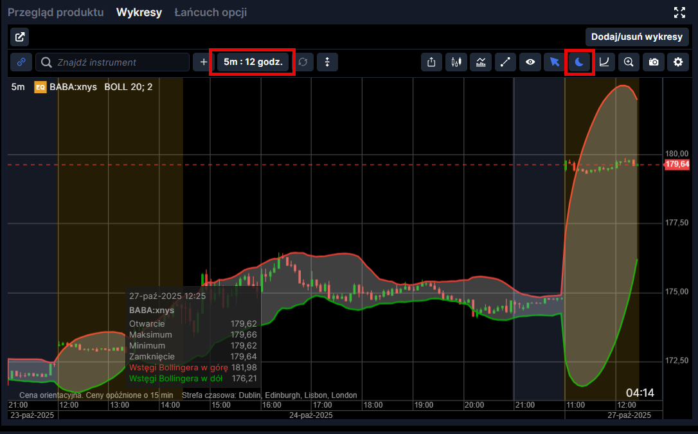Open the indicators/studies icon
698x434 pixels.
[481, 62]
